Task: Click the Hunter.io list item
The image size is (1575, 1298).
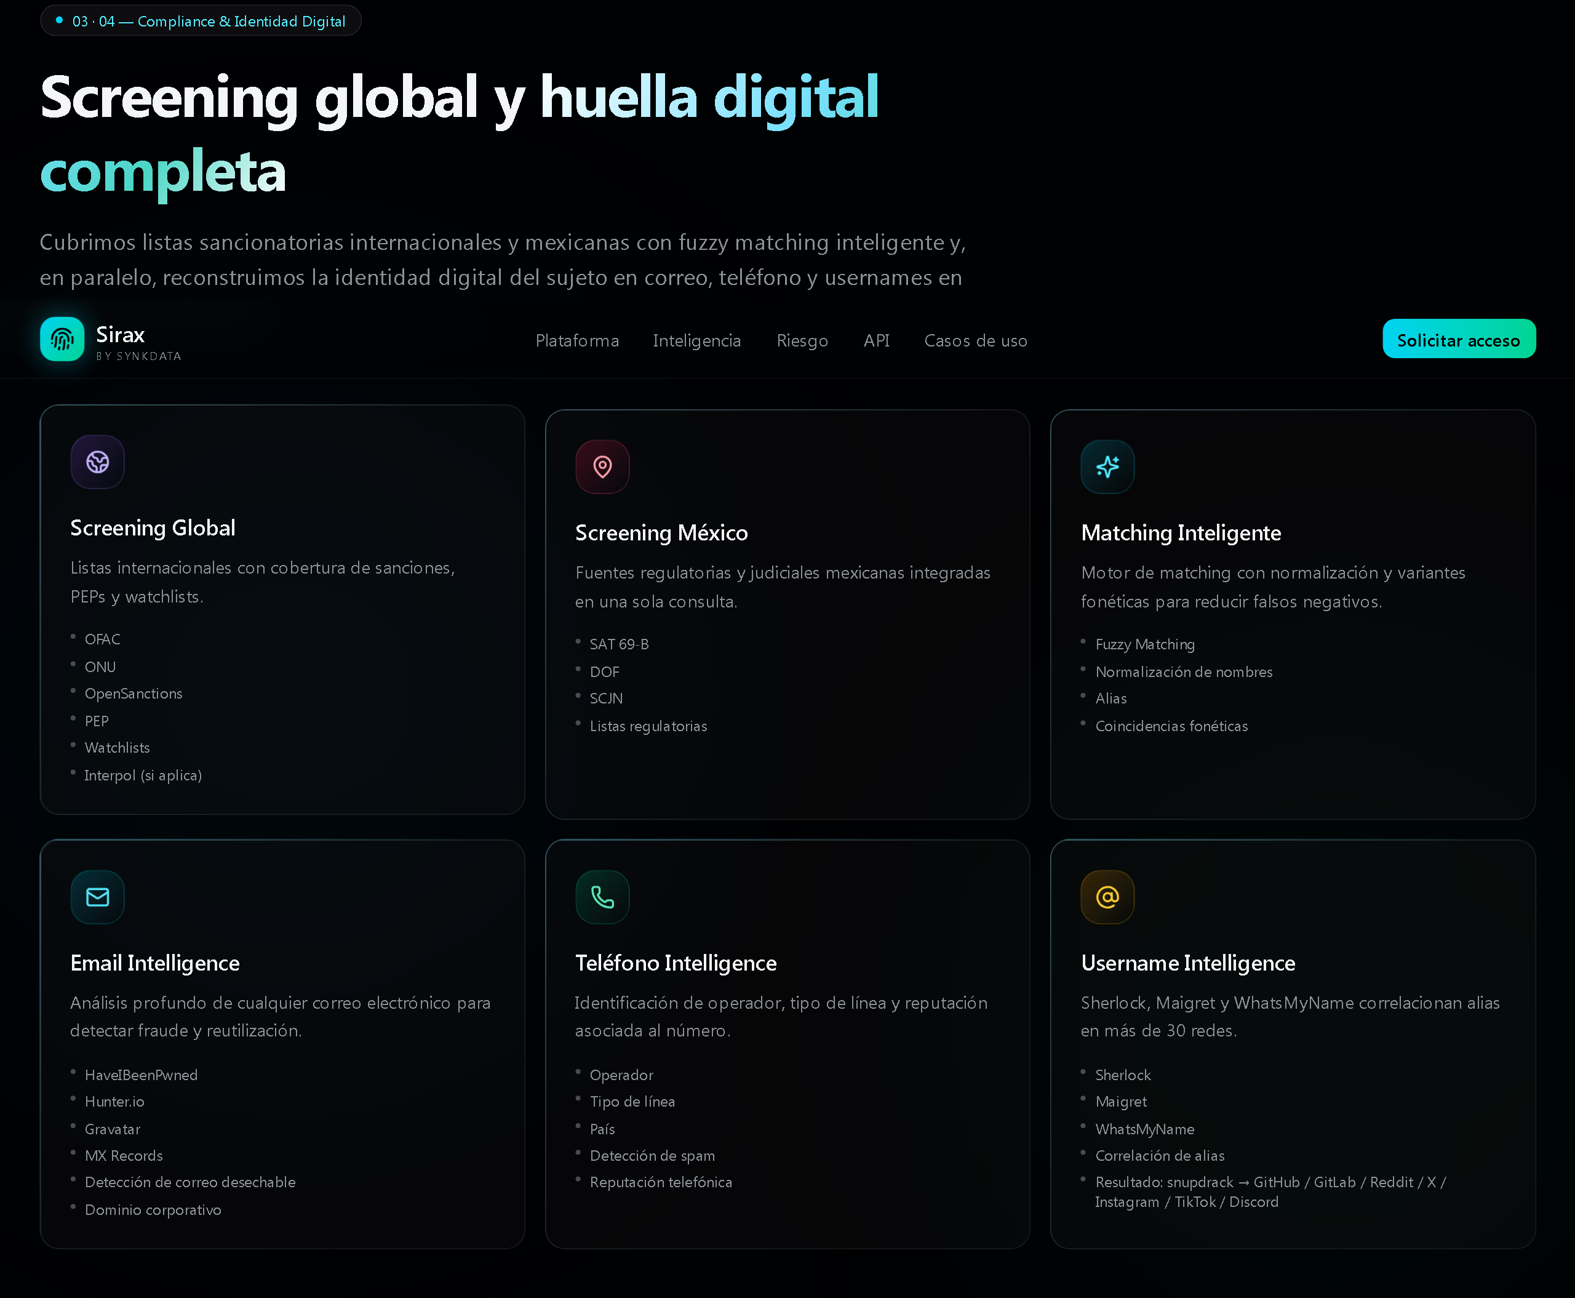Action: [x=114, y=1101]
